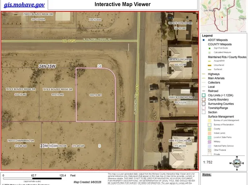Click the Surfaced road line symbol
This screenshot has width=248, height=185.
(x=210, y=70)
